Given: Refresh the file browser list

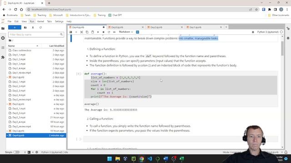Looking at the screenshot, I should tap(40, 28).
